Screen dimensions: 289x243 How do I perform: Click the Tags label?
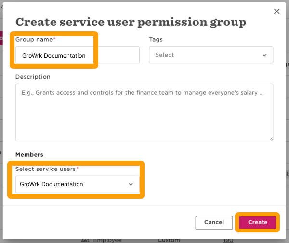coord(156,39)
